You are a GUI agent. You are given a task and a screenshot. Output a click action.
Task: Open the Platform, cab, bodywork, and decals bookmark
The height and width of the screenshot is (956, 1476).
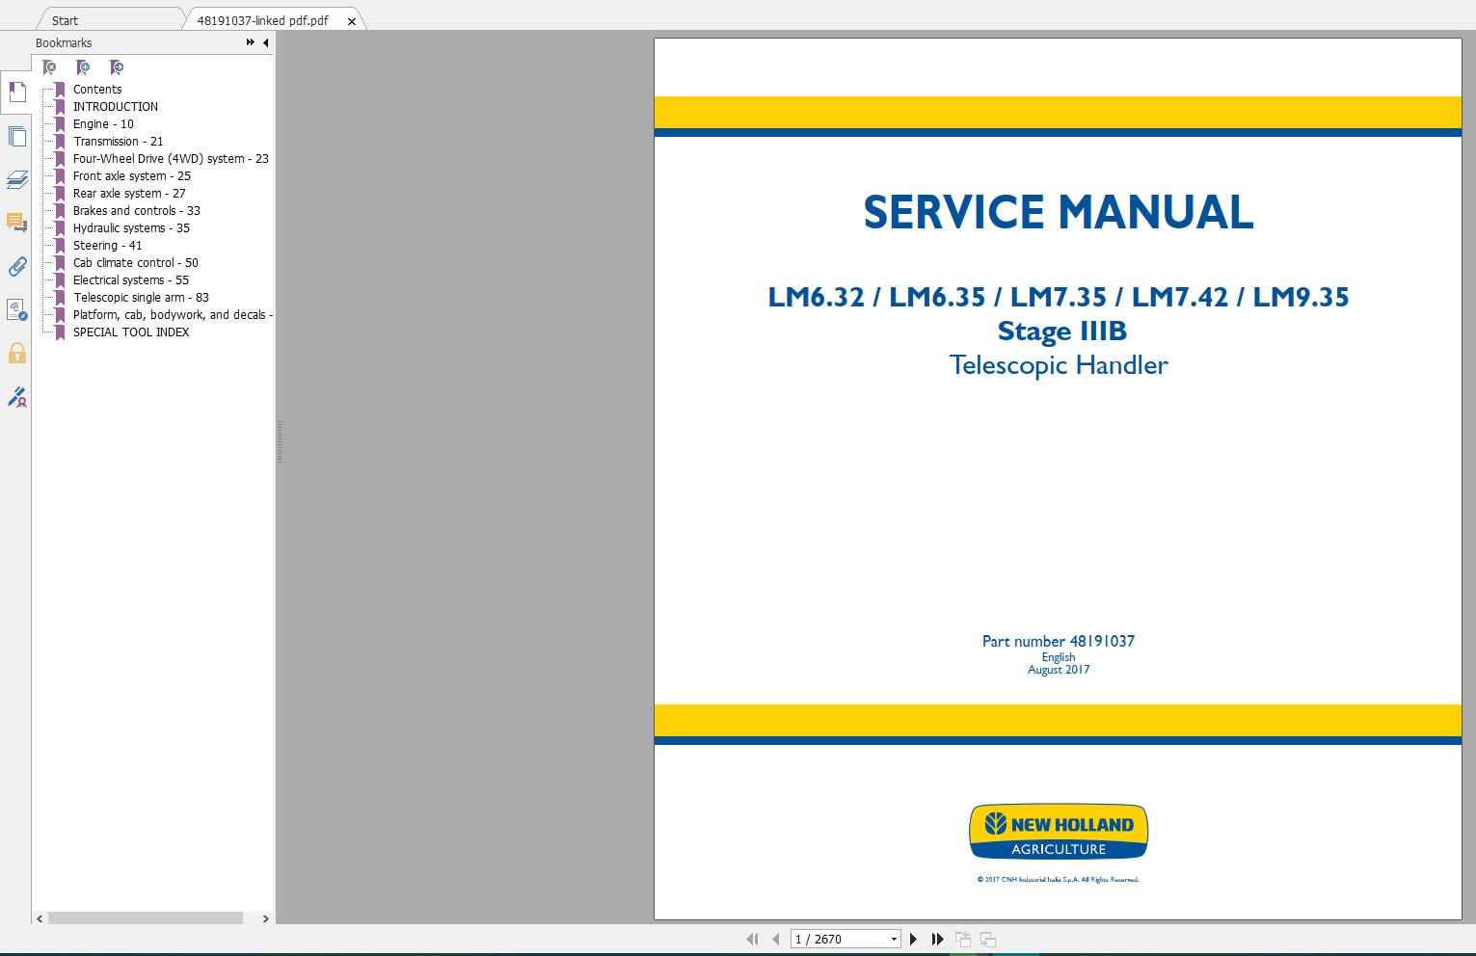click(173, 315)
